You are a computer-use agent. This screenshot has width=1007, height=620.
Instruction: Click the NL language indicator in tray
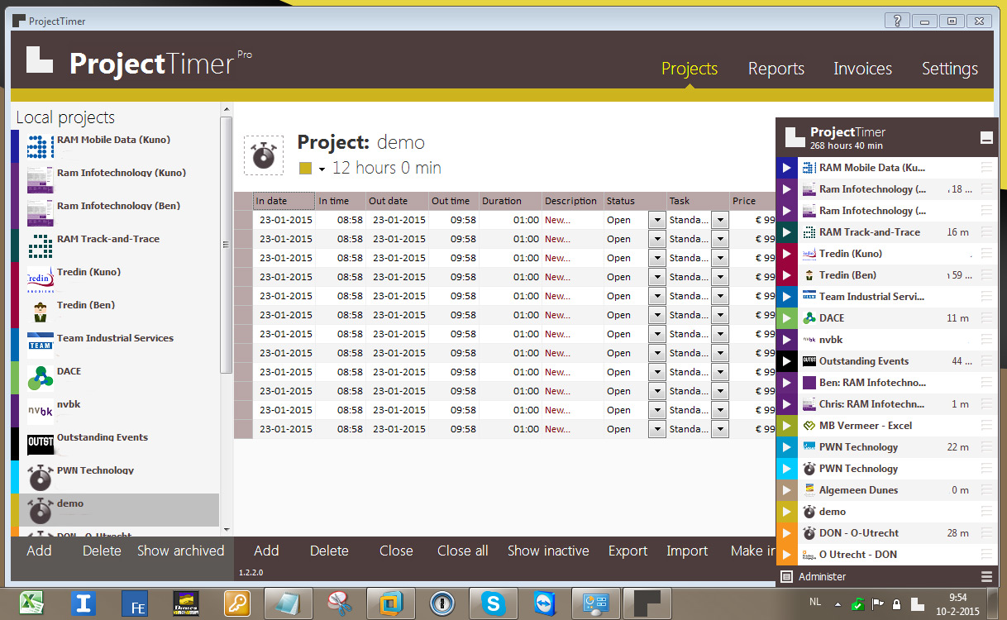click(816, 603)
